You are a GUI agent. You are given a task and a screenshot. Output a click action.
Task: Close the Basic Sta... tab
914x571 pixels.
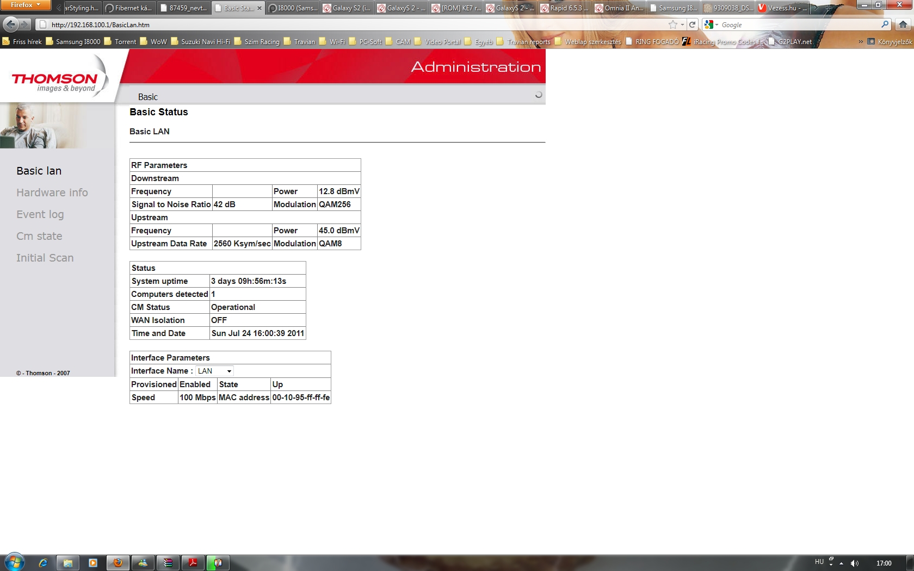coord(259,8)
